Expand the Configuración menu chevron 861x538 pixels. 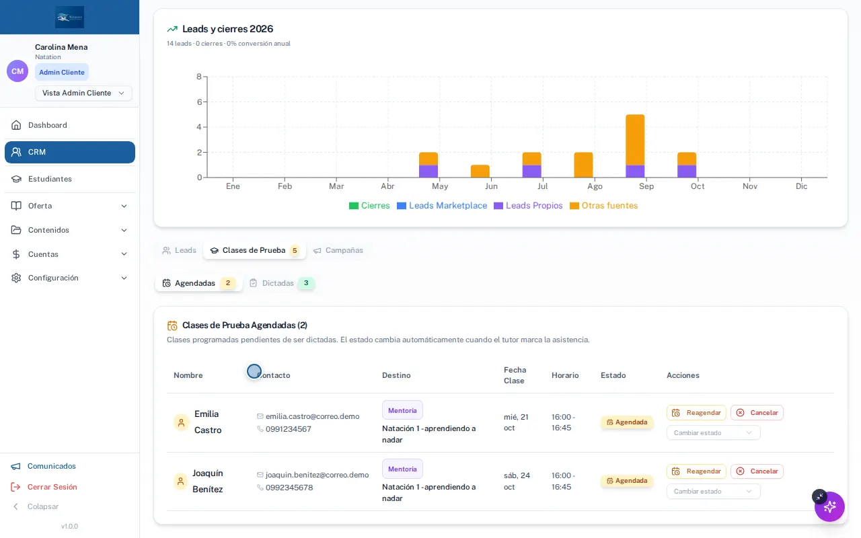point(124,278)
